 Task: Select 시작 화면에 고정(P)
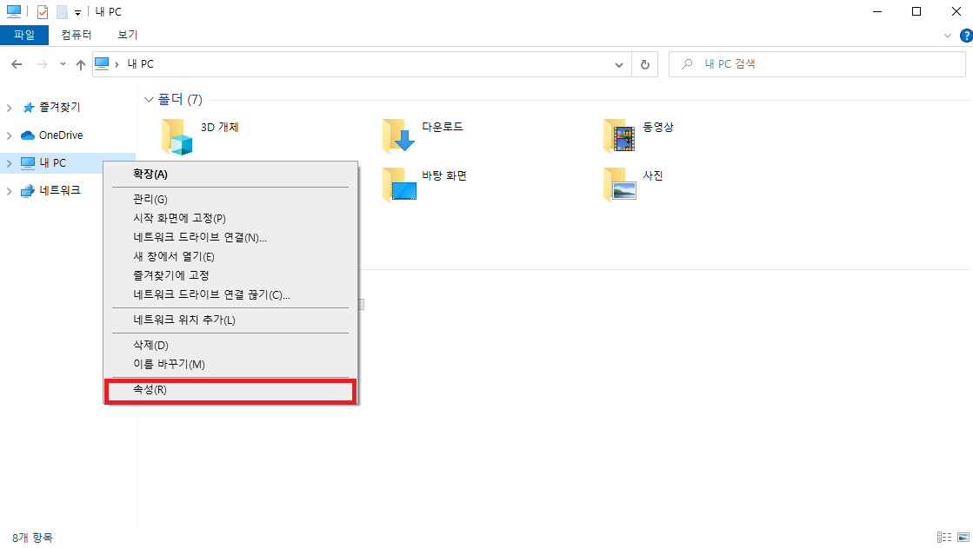coord(230,218)
